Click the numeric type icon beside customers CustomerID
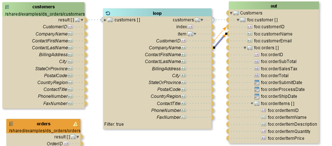Viewport: 332px width, 146px height. pyautogui.click(x=70, y=27)
